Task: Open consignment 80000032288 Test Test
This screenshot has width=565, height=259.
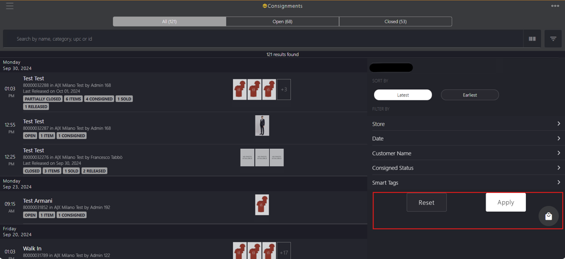Action: pyautogui.click(x=184, y=92)
